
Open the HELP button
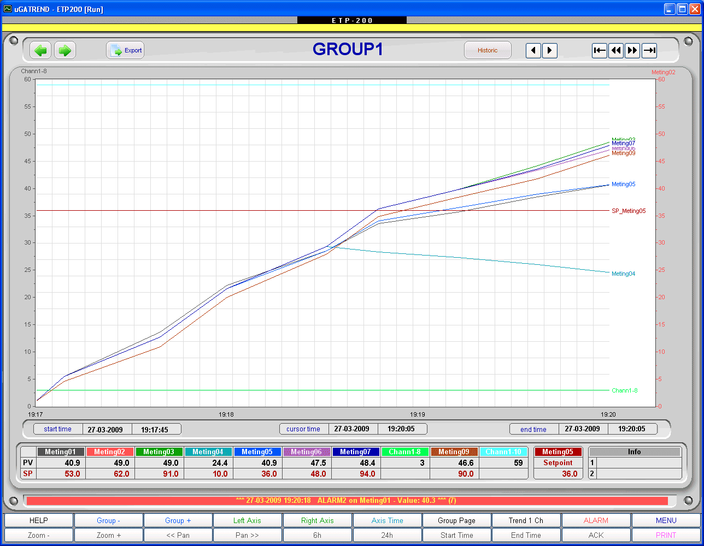pyautogui.click(x=39, y=520)
